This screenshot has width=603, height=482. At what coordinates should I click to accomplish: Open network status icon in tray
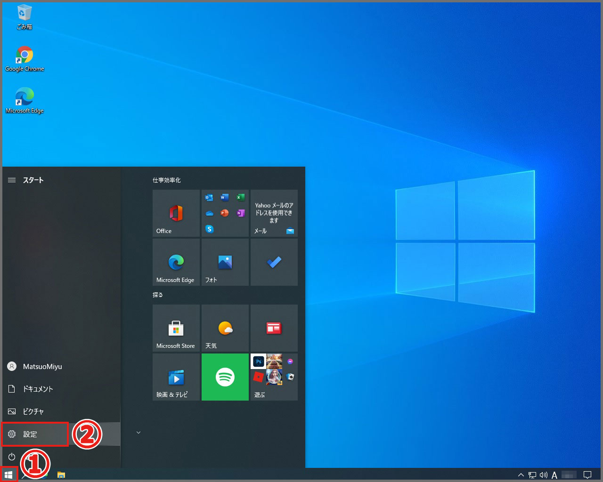tap(532, 475)
